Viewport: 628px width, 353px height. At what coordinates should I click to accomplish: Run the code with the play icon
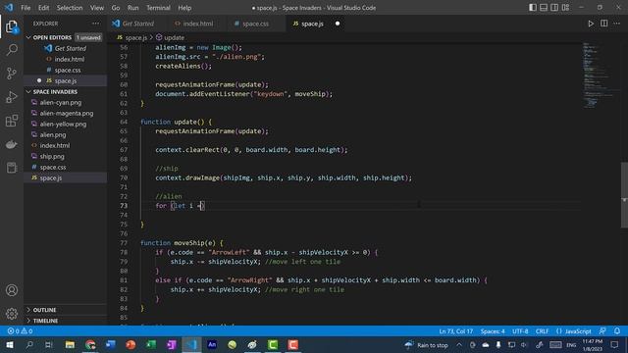[x=591, y=24]
